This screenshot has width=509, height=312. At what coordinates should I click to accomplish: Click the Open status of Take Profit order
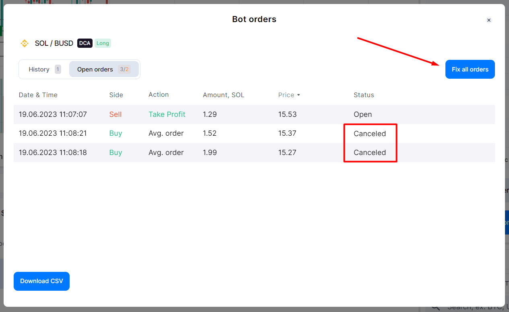pos(363,114)
